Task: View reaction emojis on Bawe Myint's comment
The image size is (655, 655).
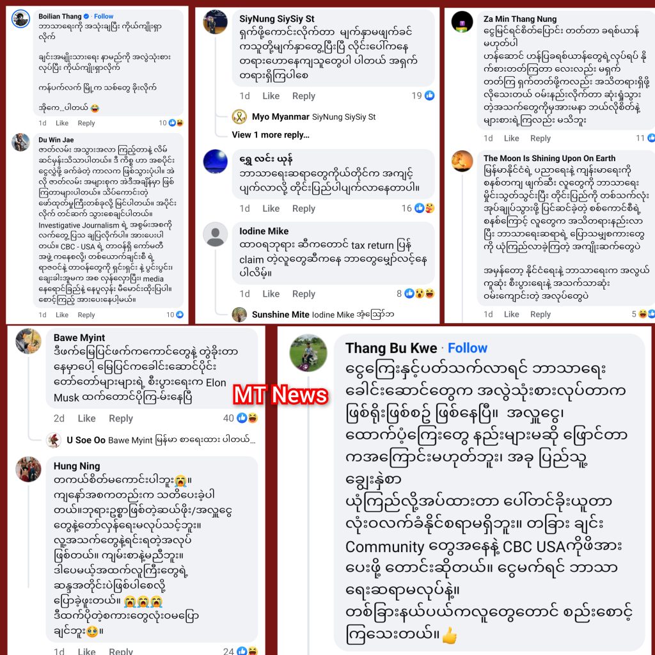Action: 248,418
